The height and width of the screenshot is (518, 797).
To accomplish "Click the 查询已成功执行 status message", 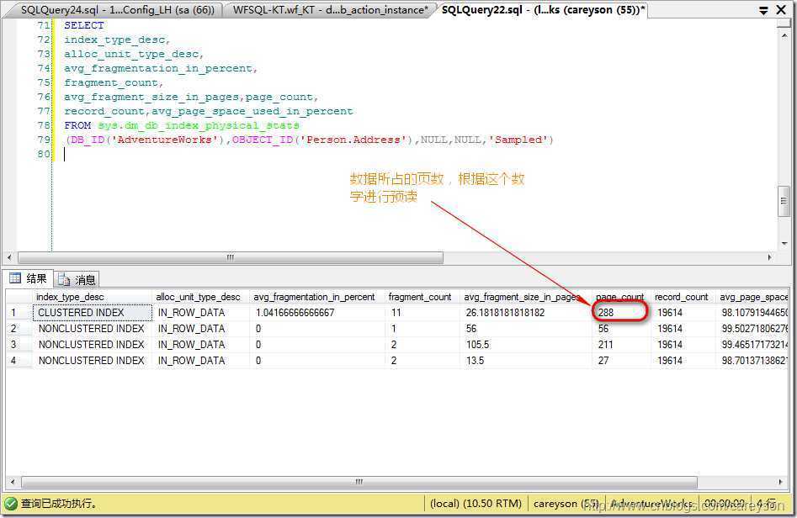I will (59, 504).
